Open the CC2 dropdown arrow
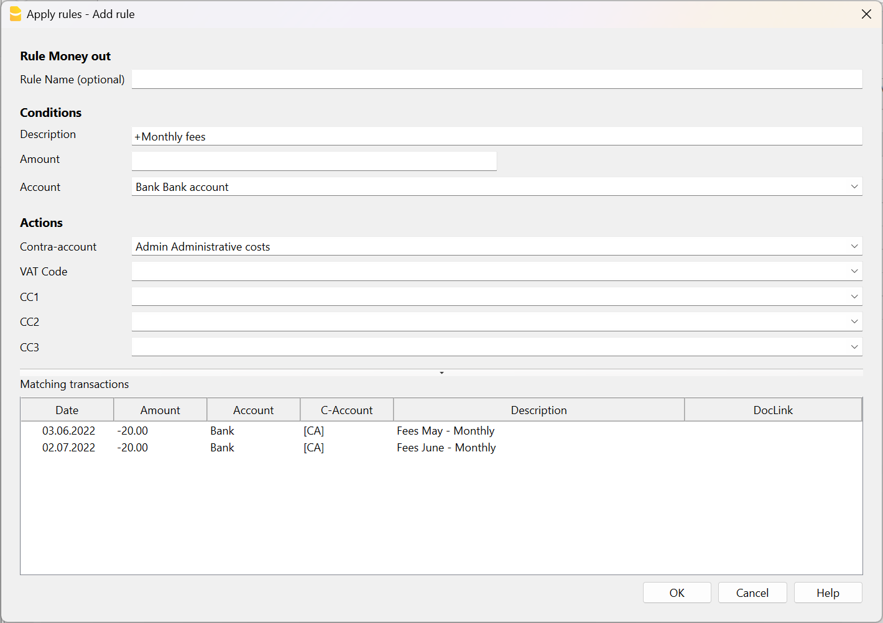The height and width of the screenshot is (623, 883). 854,322
